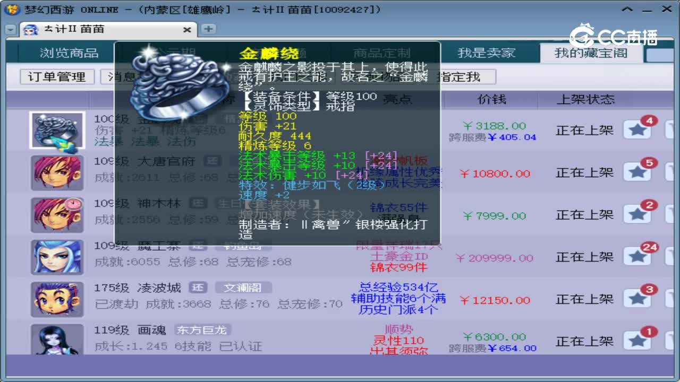Image resolution: width=680 pixels, height=382 pixels.
Task: Click 总经验534亿 highlight text
Action: [398, 288]
